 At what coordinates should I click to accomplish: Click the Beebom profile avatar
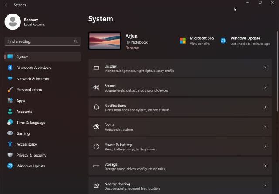pyautogui.click(x=13, y=22)
